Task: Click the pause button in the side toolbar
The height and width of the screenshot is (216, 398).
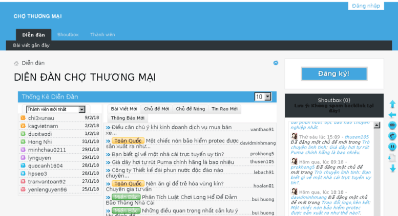Action: coord(392,147)
